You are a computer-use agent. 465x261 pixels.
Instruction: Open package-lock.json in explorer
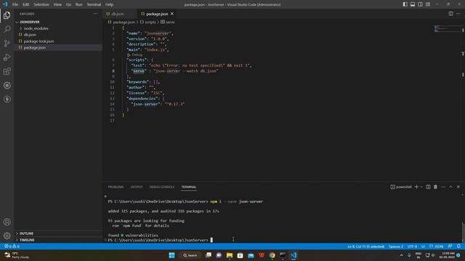click(58, 41)
